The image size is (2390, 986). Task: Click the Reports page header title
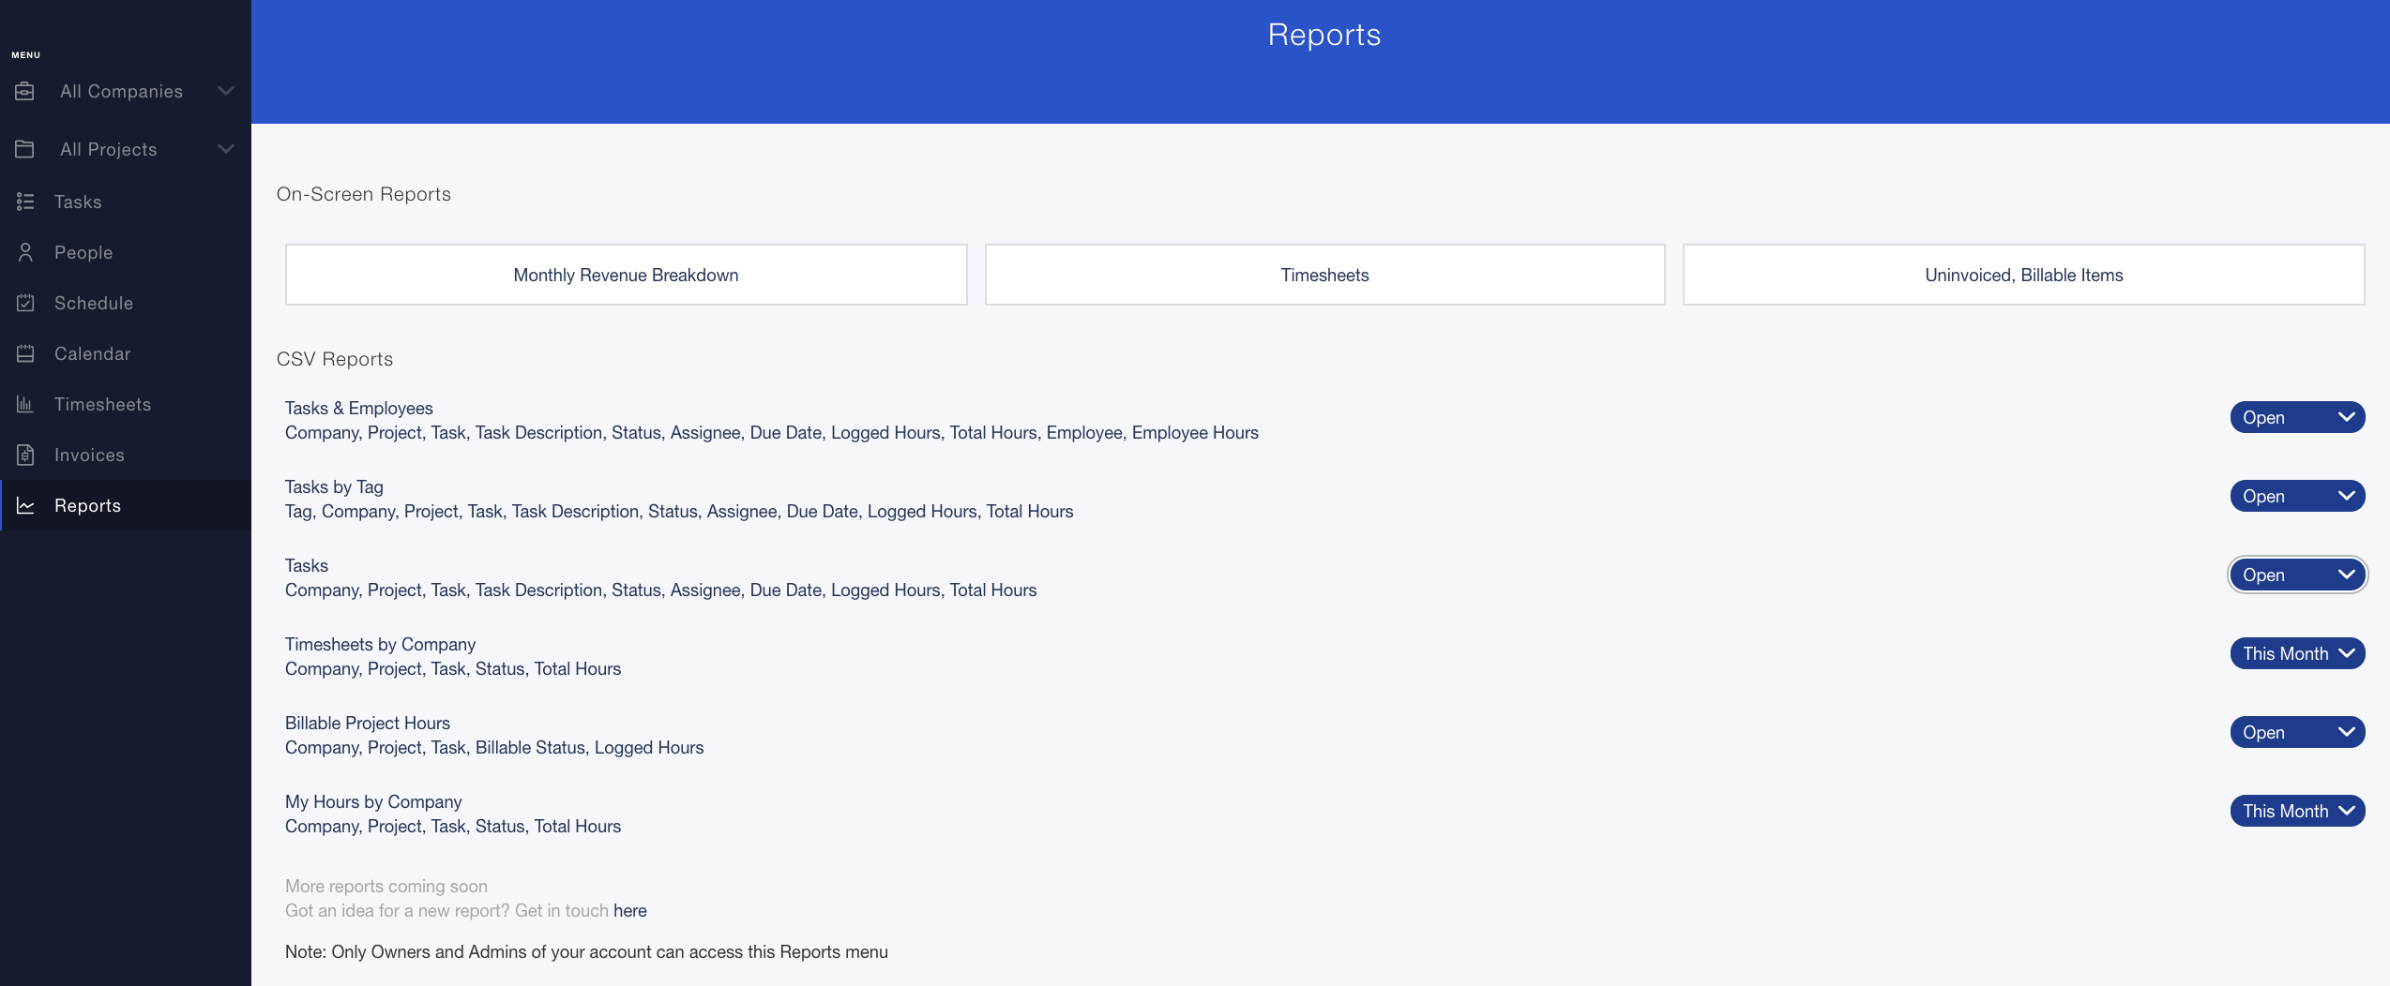click(1324, 35)
